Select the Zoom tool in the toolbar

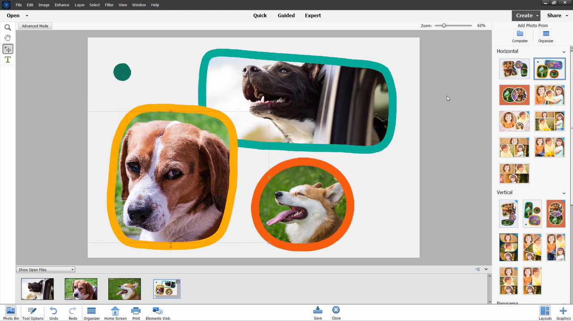tap(8, 27)
